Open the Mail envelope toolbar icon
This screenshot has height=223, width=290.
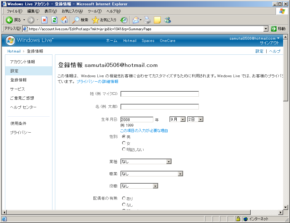136,20
